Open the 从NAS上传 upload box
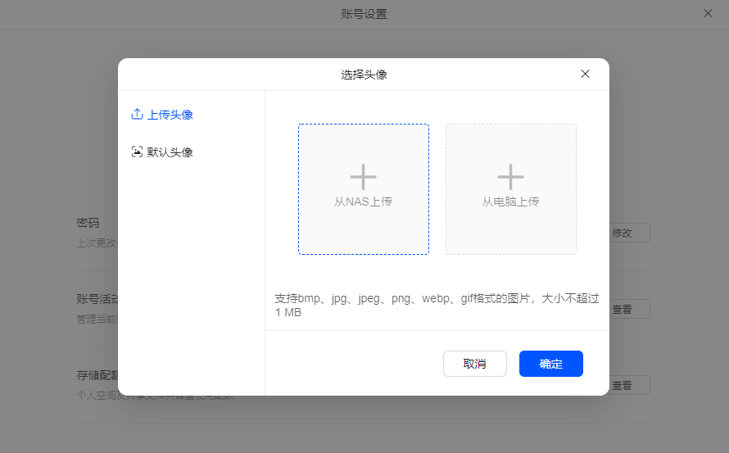729x453 pixels. 364,189
